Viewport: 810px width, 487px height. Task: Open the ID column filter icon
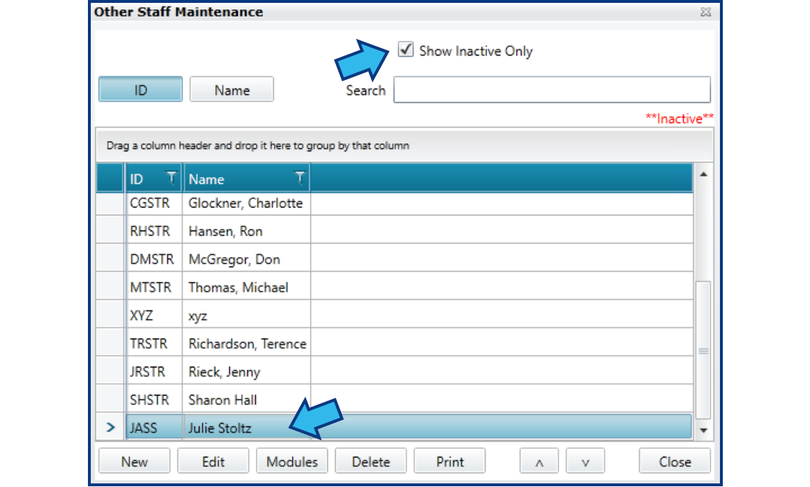point(171,178)
